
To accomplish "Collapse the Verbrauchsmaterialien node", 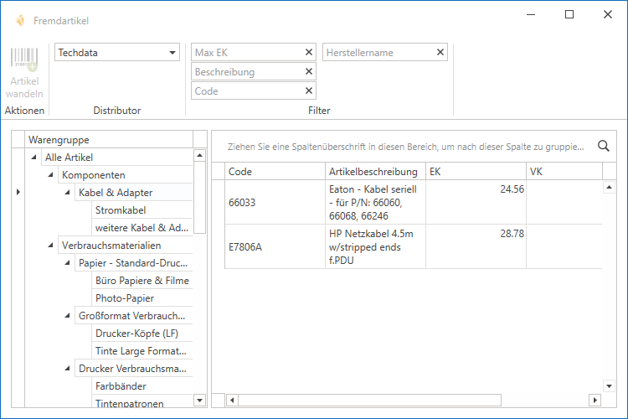I will tap(50, 246).
